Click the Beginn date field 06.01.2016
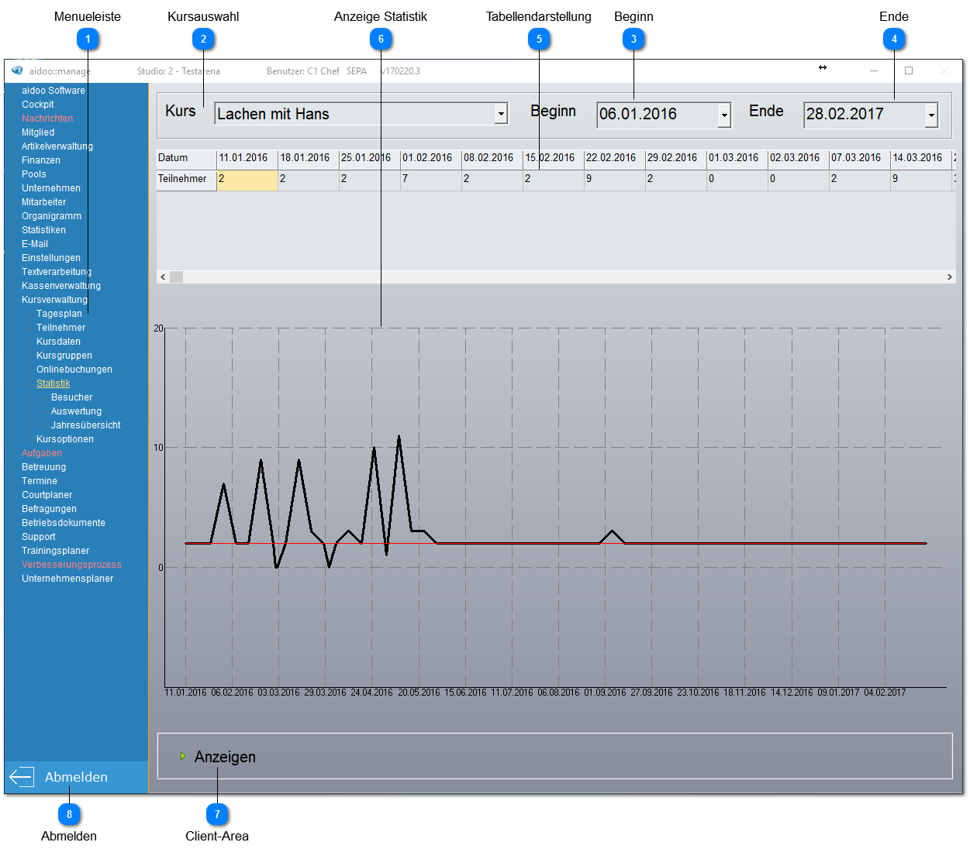This screenshot has height=856, width=970. coord(664,115)
